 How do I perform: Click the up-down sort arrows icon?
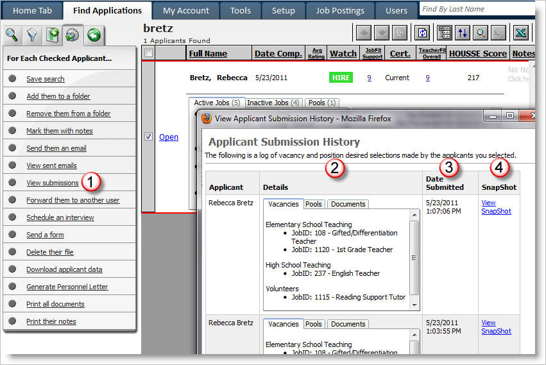click(462, 33)
